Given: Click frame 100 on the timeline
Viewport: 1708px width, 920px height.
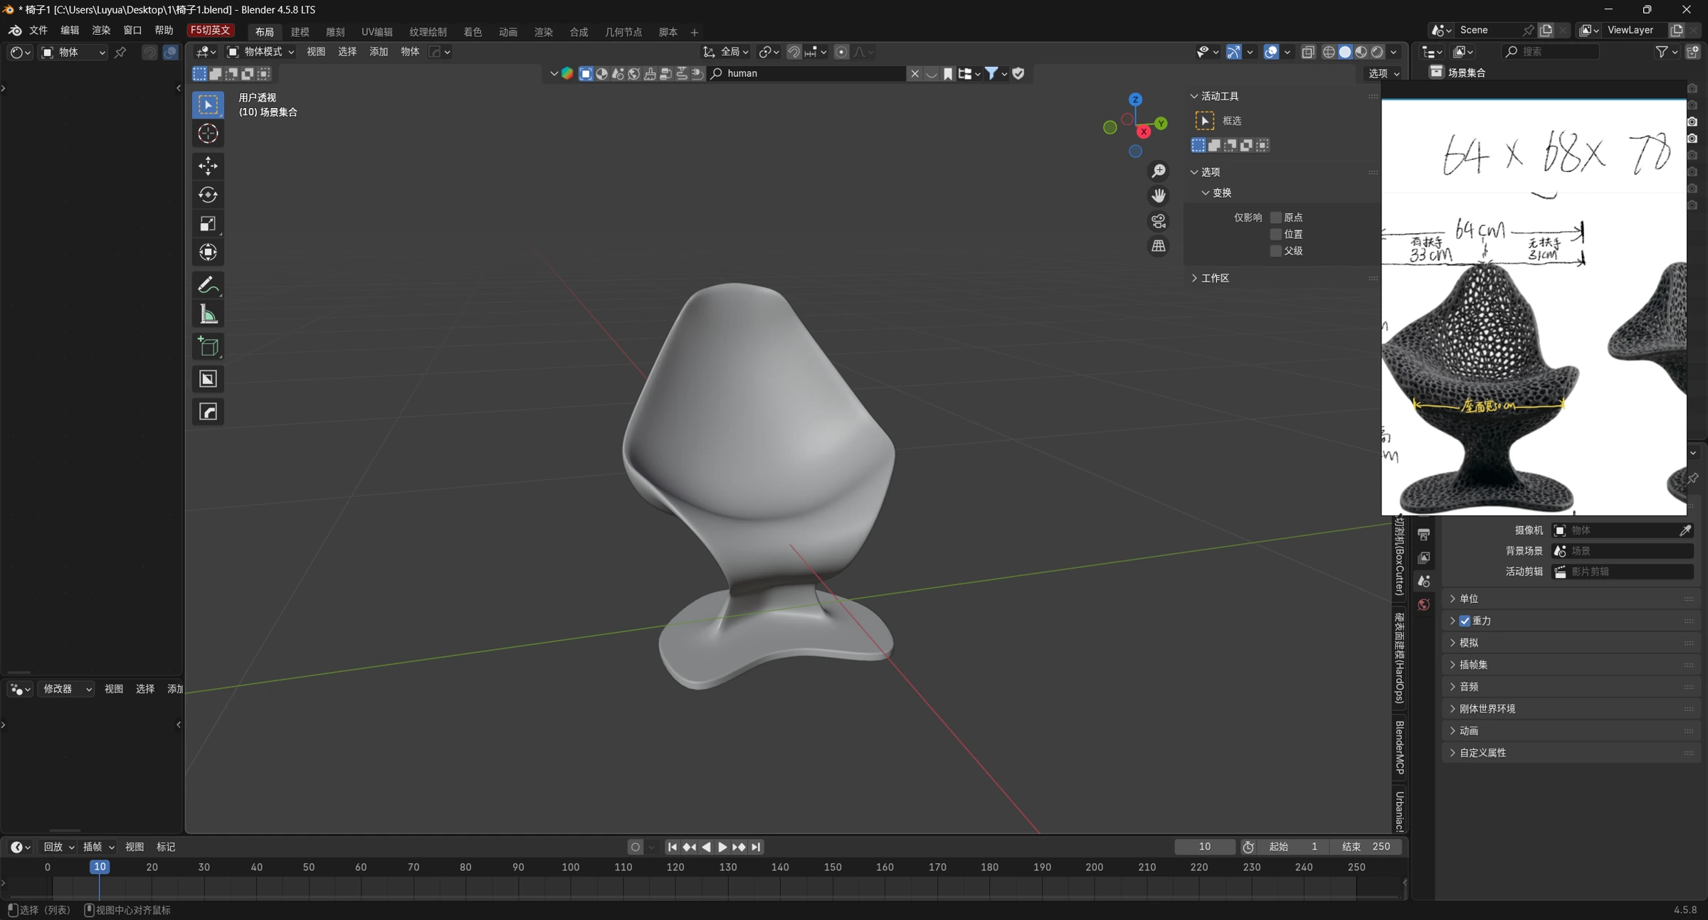Looking at the screenshot, I should point(570,867).
